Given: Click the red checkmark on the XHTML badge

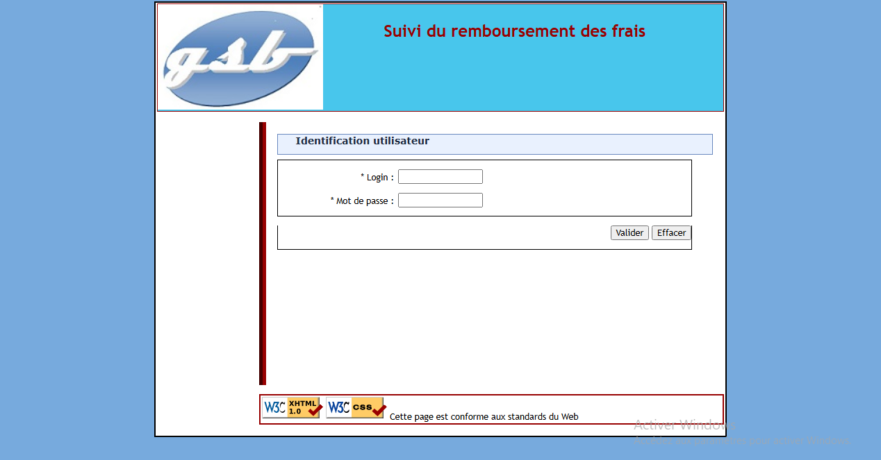Looking at the screenshot, I should pyautogui.click(x=315, y=410).
